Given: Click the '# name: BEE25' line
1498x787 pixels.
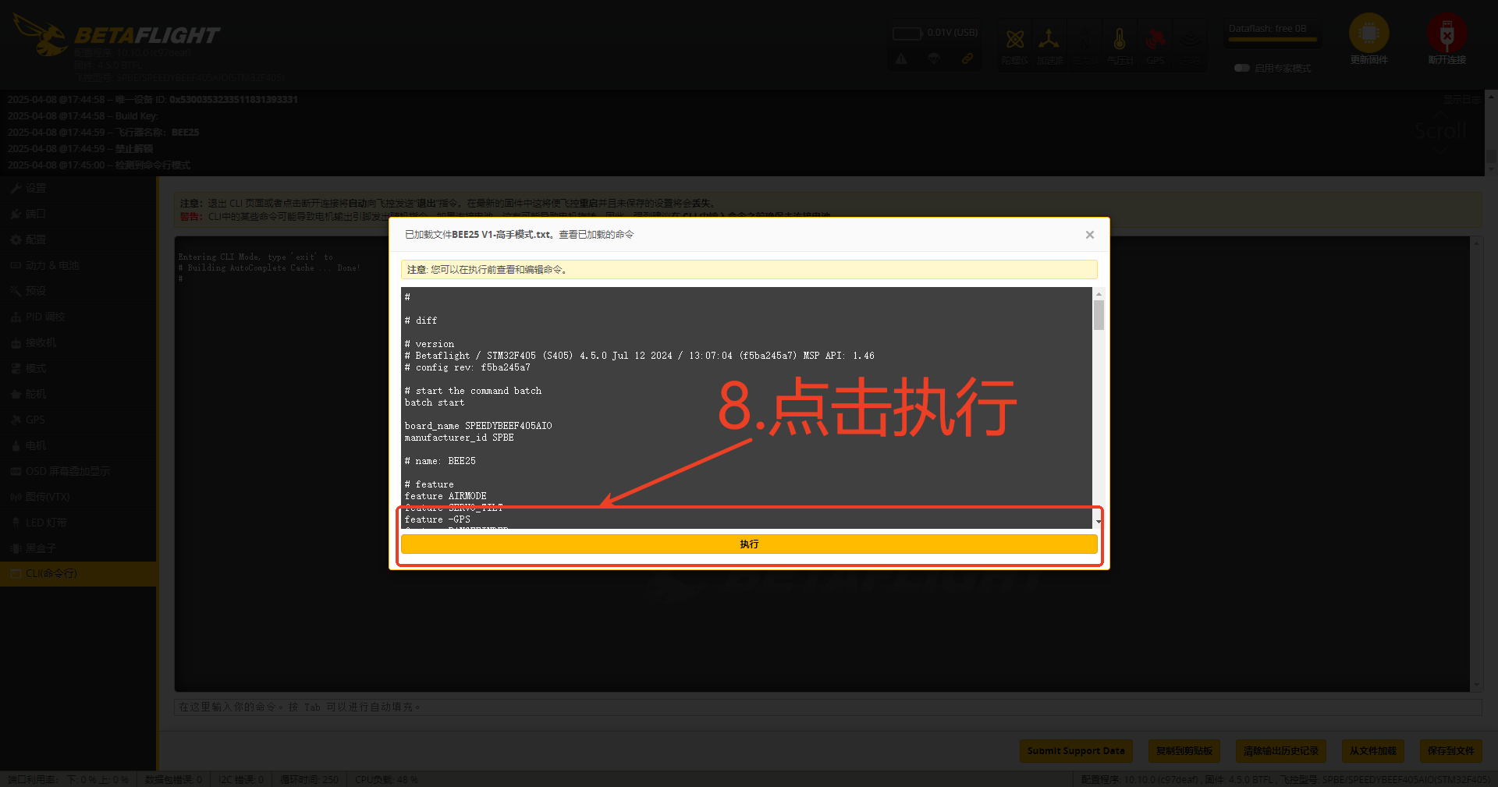Looking at the screenshot, I should [440, 461].
